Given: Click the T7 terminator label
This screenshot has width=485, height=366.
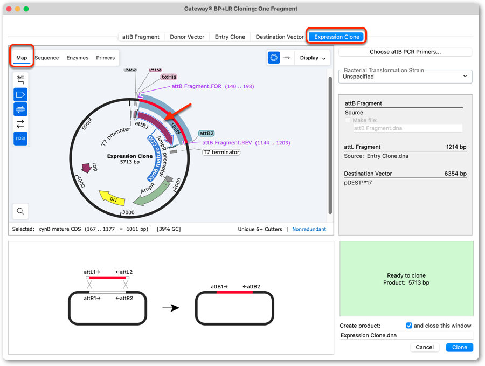Looking at the screenshot, I should [x=221, y=152].
